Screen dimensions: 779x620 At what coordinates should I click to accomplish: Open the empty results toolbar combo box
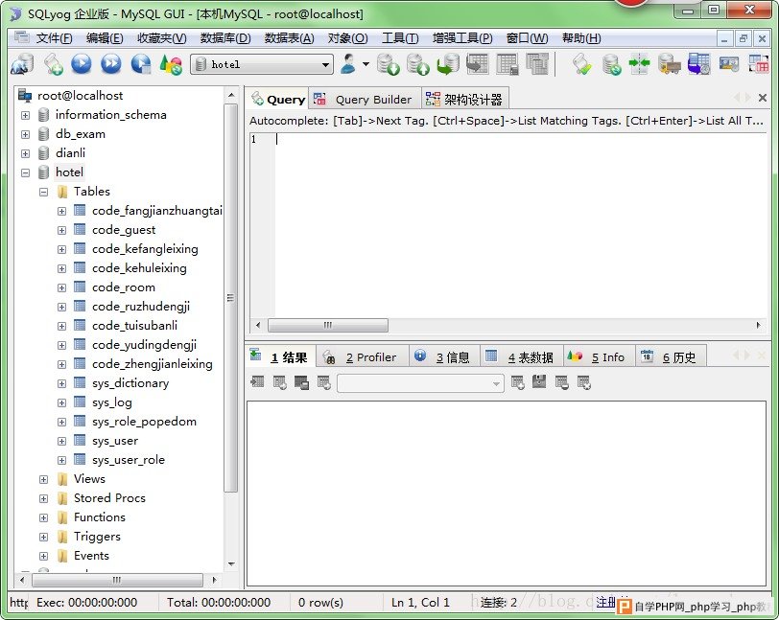tap(420, 383)
